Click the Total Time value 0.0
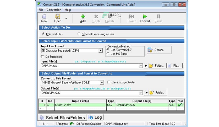219x127 pixels. tap(173, 124)
